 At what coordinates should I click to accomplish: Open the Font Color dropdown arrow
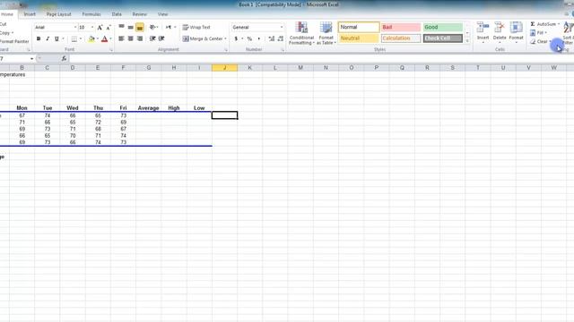(x=110, y=38)
